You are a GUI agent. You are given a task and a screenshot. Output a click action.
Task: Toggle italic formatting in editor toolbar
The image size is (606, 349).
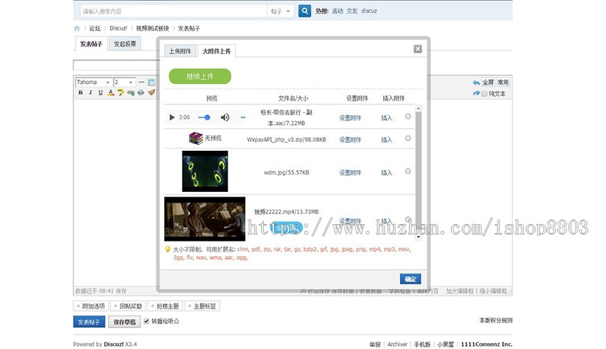[90, 92]
